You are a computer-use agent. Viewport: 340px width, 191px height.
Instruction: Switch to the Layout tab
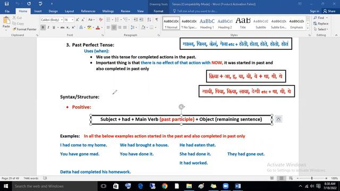[70, 11]
